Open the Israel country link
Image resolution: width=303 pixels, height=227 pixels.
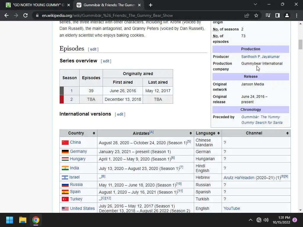tap(74, 177)
